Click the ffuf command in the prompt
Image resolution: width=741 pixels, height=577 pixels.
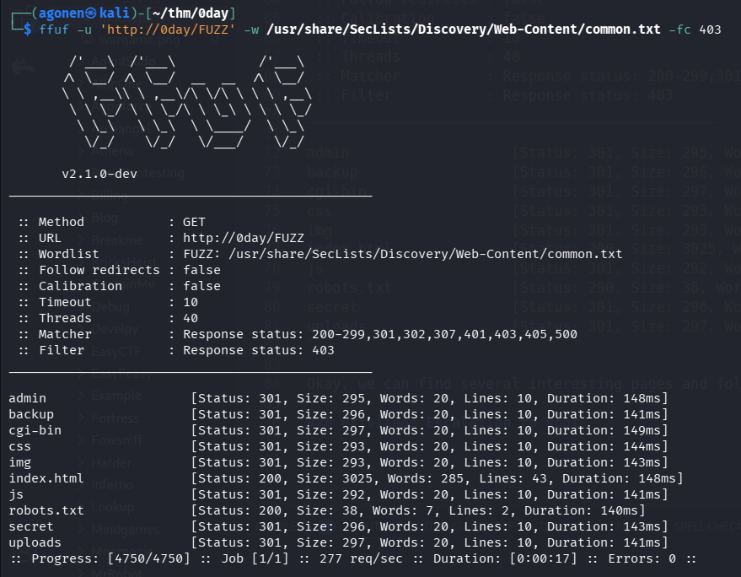(51, 30)
